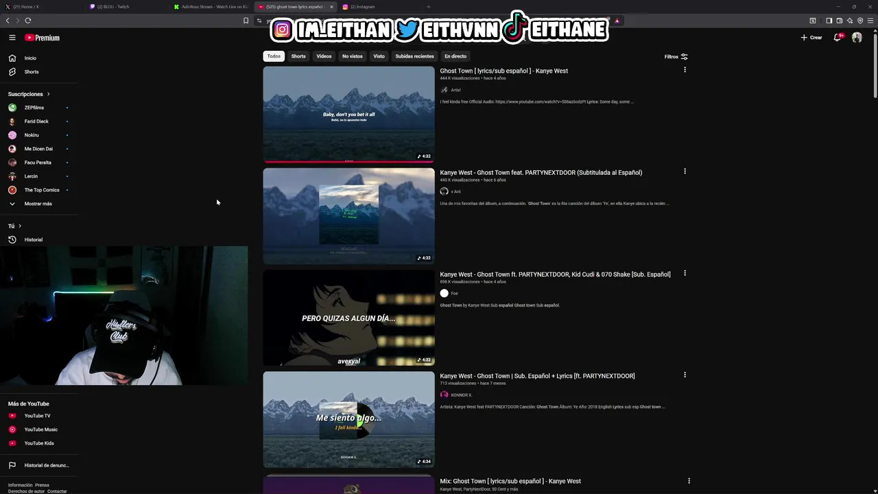Open the Artis! channel avatar

[x=444, y=90]
